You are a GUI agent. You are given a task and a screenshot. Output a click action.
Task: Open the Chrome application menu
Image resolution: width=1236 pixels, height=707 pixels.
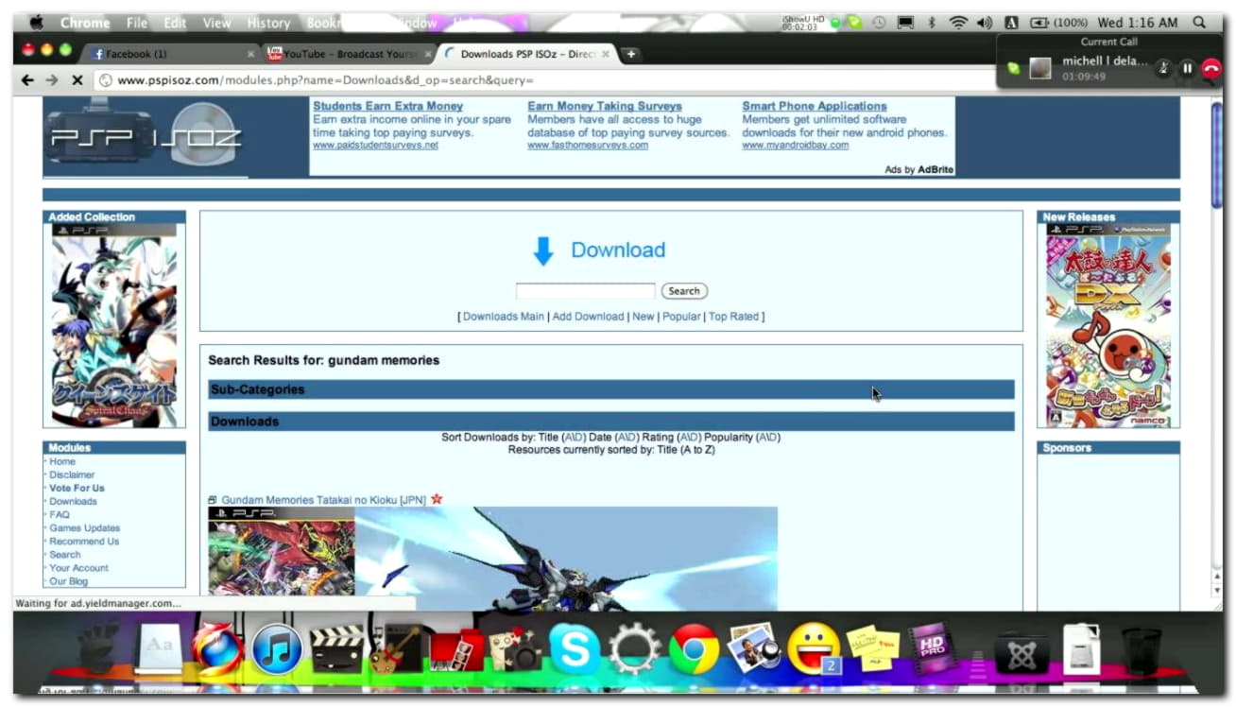tap(84, 23)
